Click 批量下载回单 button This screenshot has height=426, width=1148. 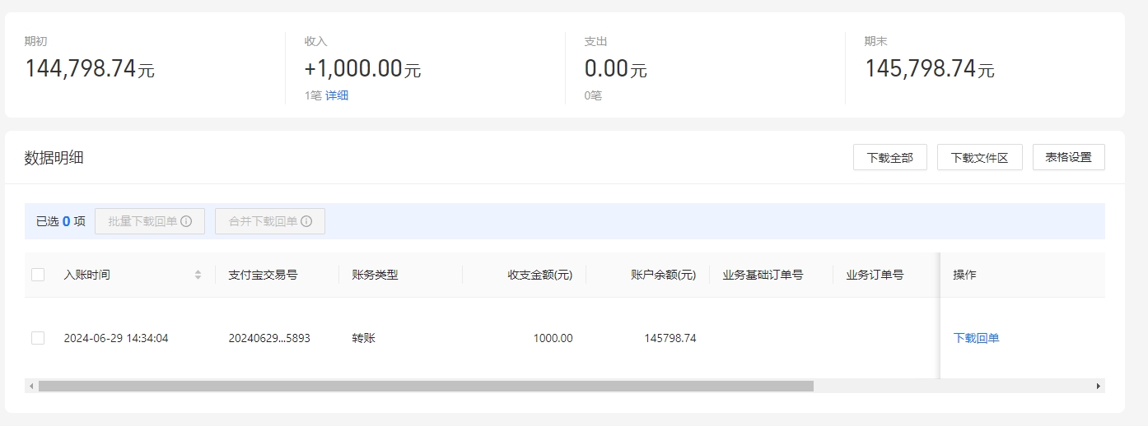(150, 221)
